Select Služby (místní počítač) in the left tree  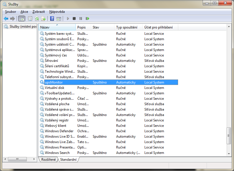(23, 27)
